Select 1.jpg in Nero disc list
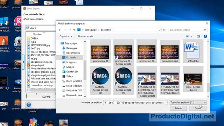Viewport: 224px width, 126px height. (31, 42)
